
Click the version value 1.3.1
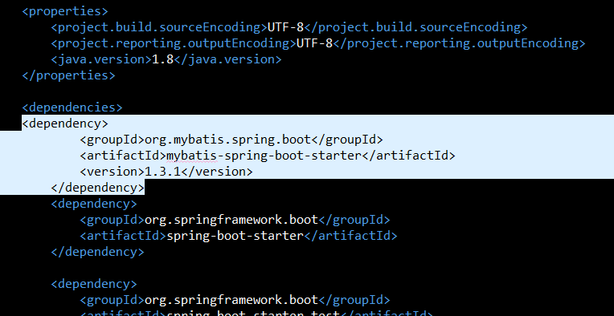click(x=162, y=172)
